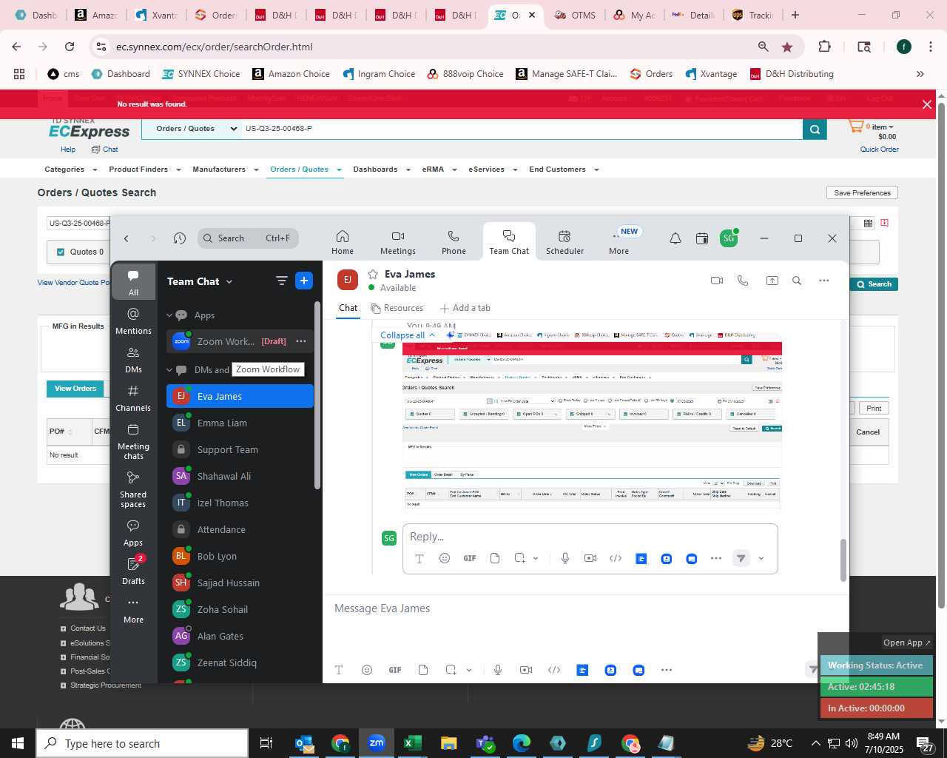The height and width of the screenshot is (758, 947).
Task: Open Excel from Windows taskbar
Action: pyautogui.click(x=412, y=743)
